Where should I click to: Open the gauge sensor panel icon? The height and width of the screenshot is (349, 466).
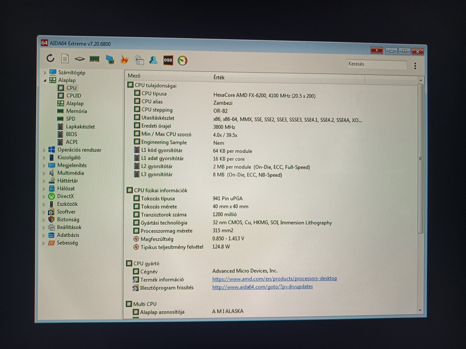(x=183, y=61)
